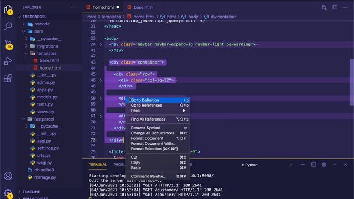Open asgi.py file
The height and width of the screenshot is (199, 354).
point(44,141)
